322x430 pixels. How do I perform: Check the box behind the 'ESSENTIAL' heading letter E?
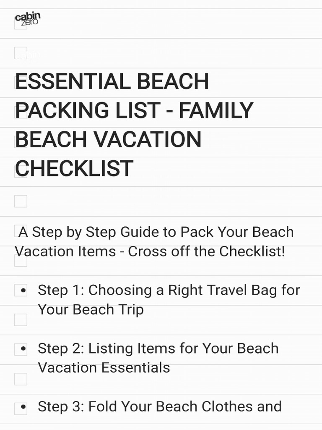click(21, 82)
